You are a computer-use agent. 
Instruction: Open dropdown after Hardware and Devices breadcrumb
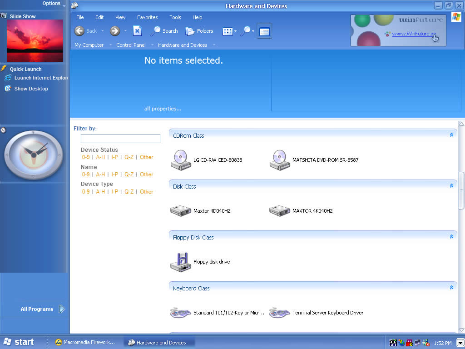point(214,45)
